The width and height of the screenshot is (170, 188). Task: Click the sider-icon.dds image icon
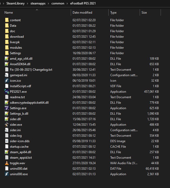(x=7, y=141)
